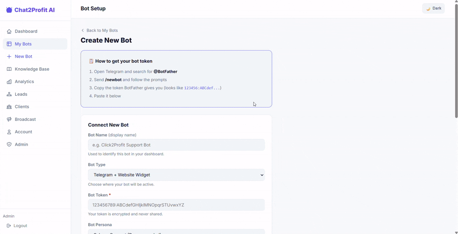This screenshot has height=234, width=458.
Task: Click the "Connect New Bot" heading
Action: tap(109, 125)
